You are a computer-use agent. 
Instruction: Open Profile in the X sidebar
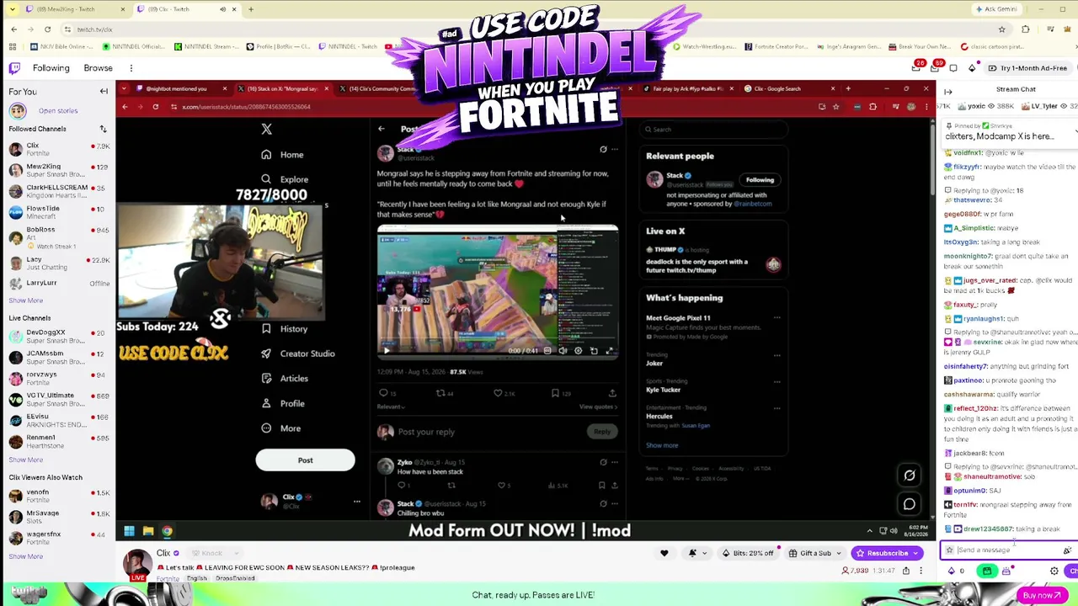283,404
